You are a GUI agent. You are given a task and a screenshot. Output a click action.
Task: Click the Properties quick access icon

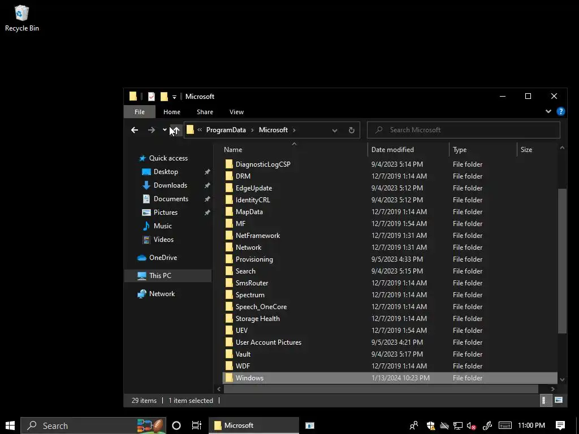tap(152, 96)
